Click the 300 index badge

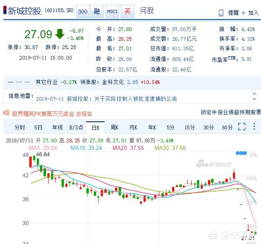83,11
